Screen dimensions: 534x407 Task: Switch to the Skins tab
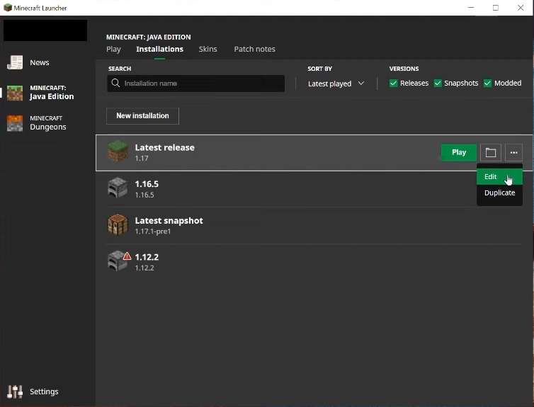208,49
